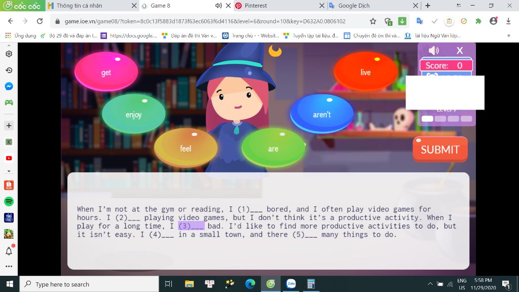Expand the hidden bookmarks chevron
The height and width of the screenshot is (292, 519).
point(508,35)
